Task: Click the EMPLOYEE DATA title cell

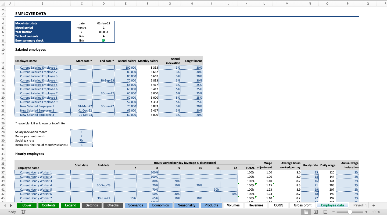Action: (31, 14)
